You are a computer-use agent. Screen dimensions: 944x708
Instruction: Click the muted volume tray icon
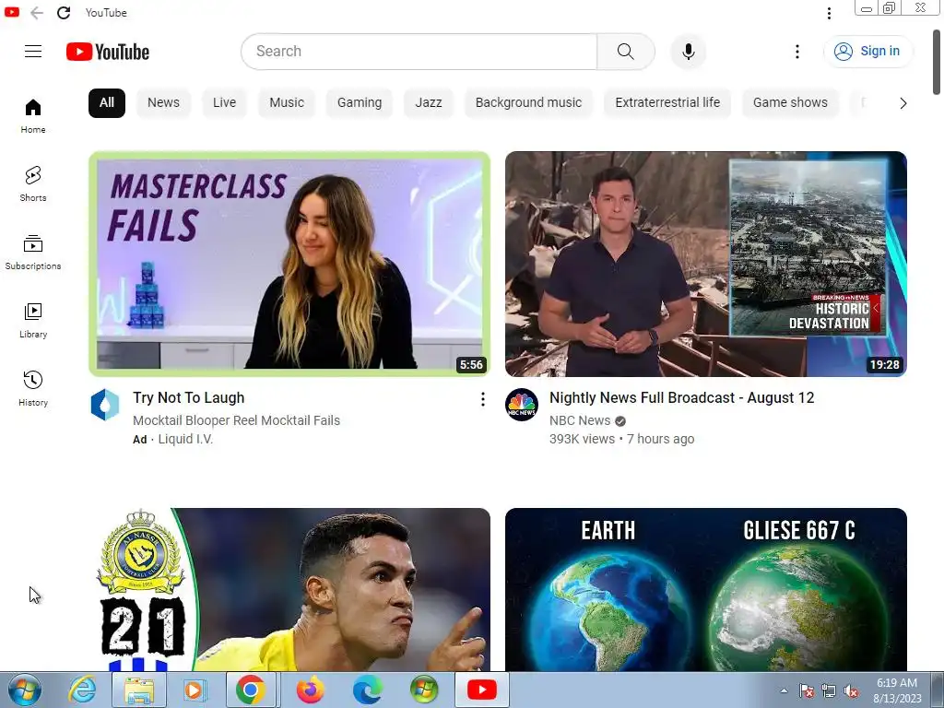(851, 691)
